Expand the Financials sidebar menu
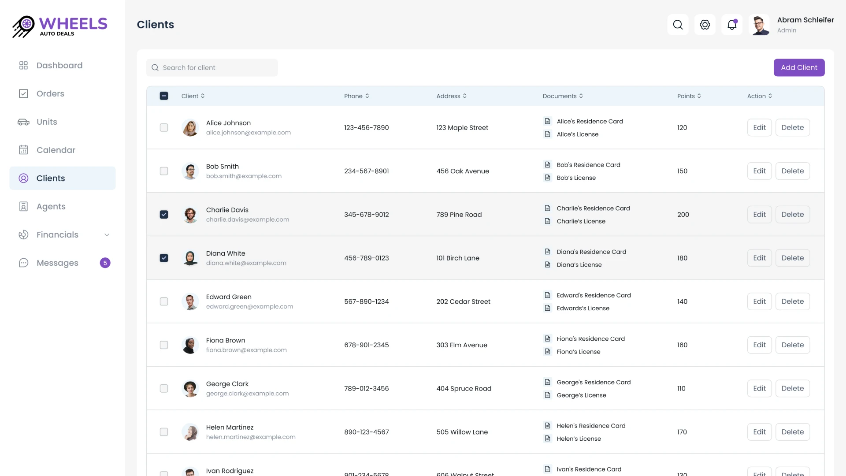Image resolution: width=846 pixels, height=476 pixels. coord(107,234)
